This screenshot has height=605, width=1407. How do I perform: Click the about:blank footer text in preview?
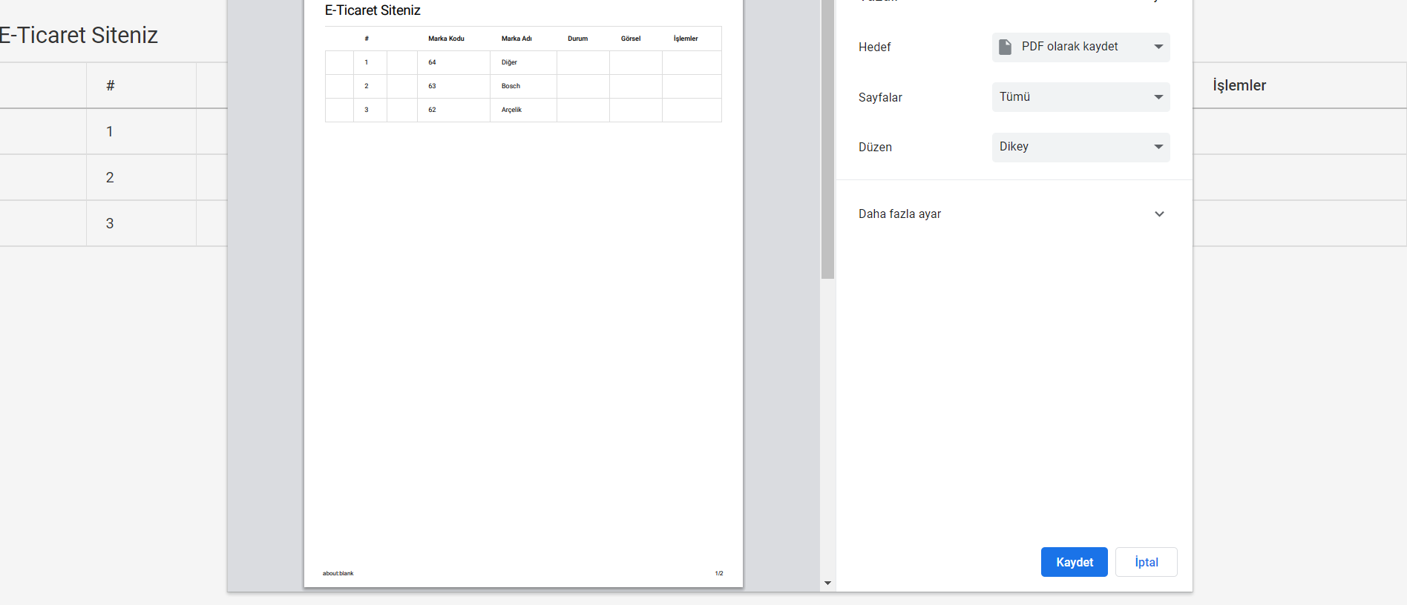point(338,573)
